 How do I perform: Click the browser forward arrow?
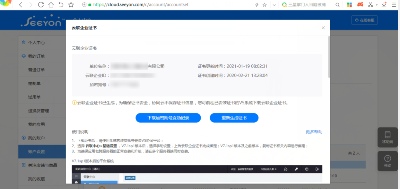click(31, 5)
